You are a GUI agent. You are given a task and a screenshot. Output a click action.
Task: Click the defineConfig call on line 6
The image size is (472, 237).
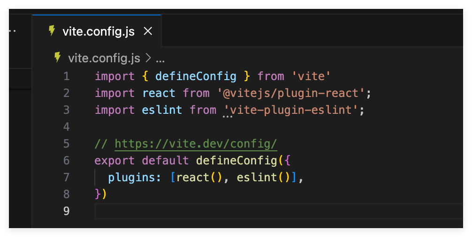pos(236,160)
